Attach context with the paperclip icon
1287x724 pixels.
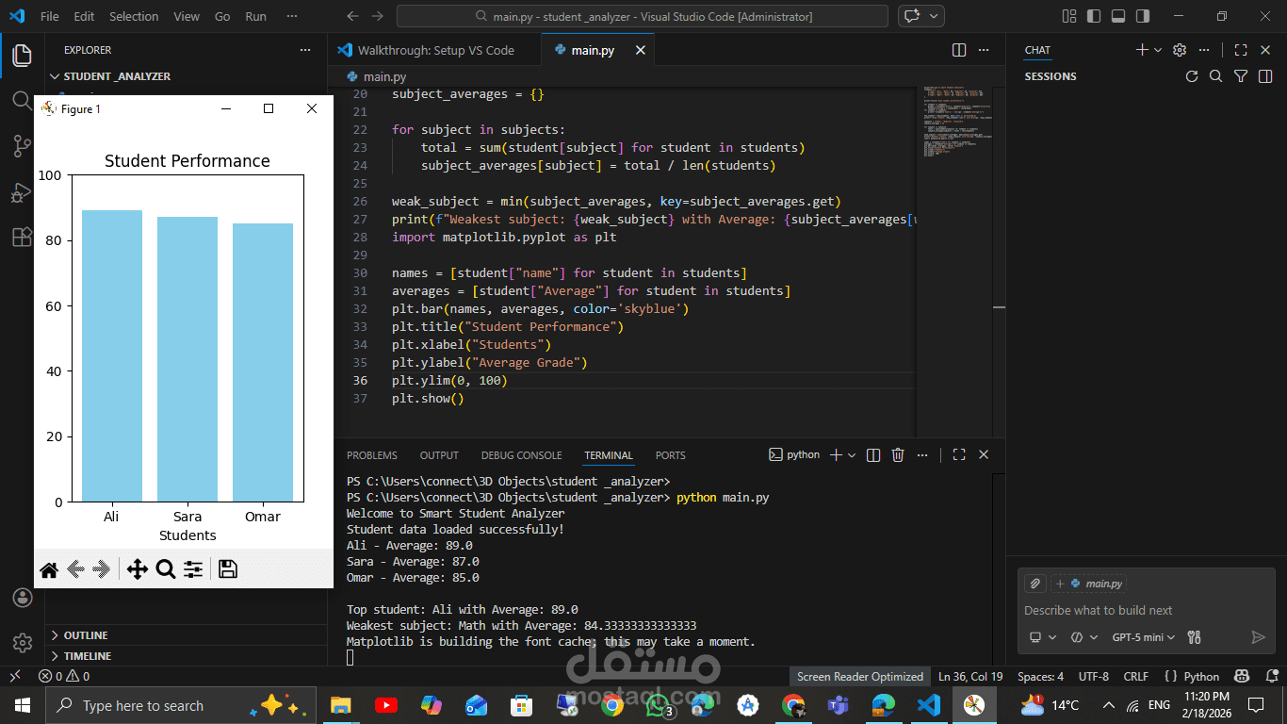point(1034,584)
